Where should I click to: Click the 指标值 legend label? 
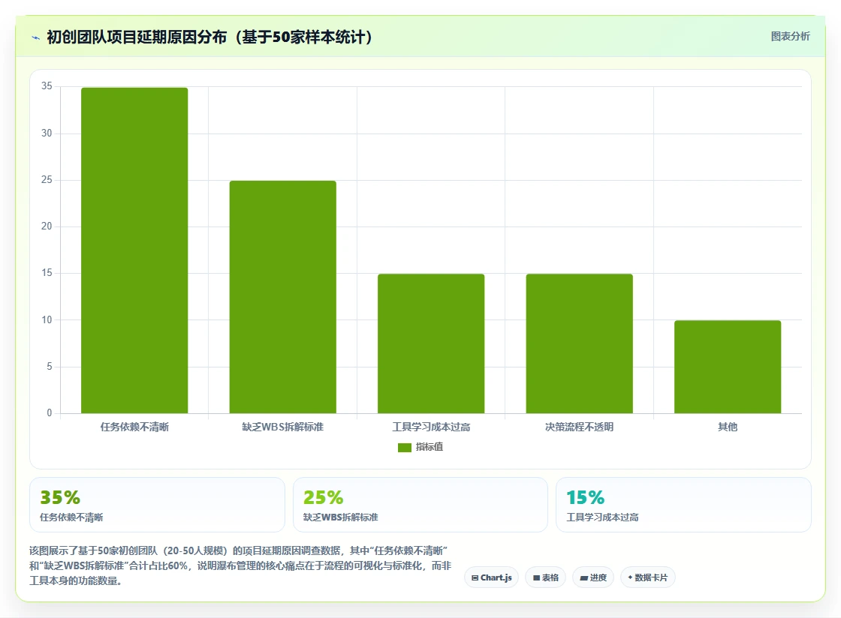[429, 447]
